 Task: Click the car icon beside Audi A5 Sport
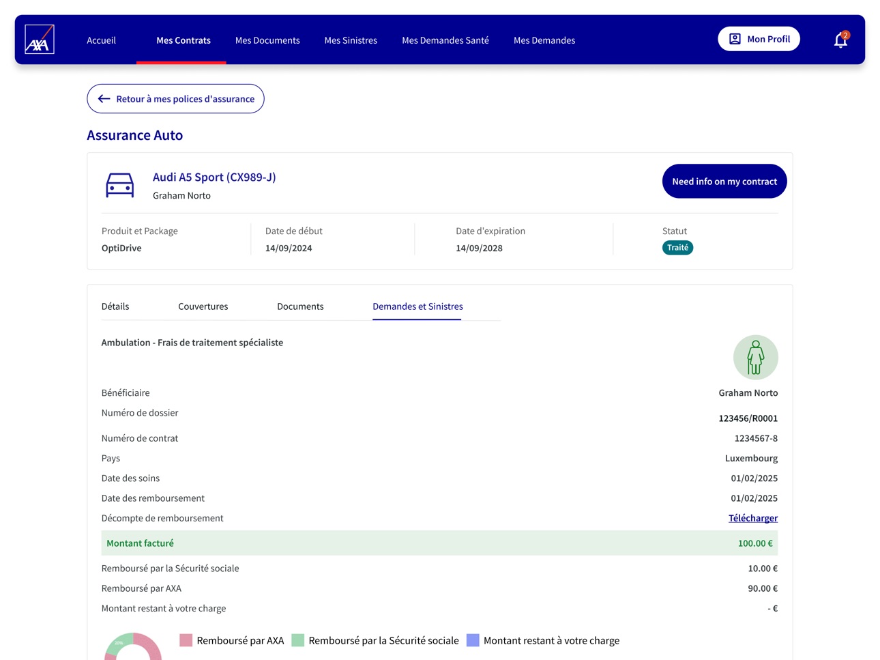(x=119, y=185)
